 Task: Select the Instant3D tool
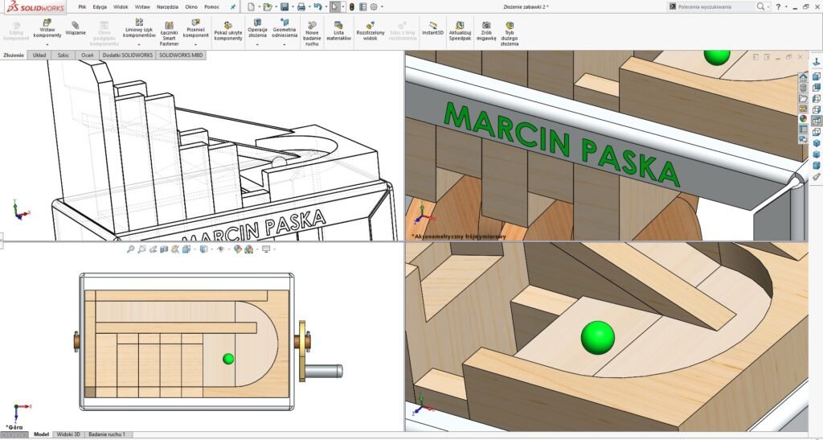433,25
